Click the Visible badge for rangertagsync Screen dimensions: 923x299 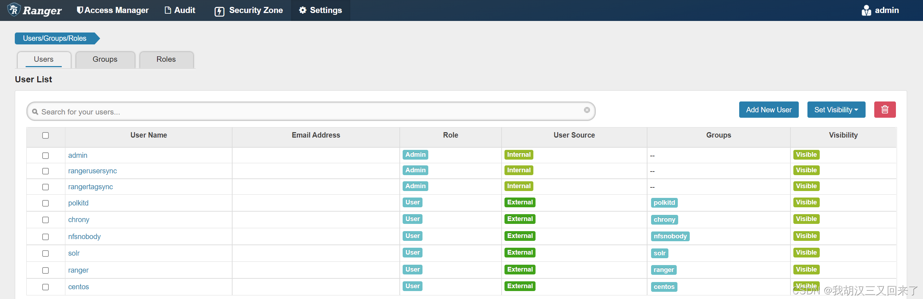(806, 186)
